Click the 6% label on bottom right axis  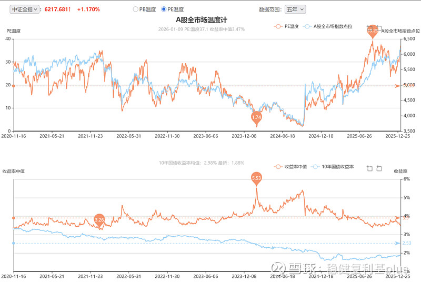(407, 179)
